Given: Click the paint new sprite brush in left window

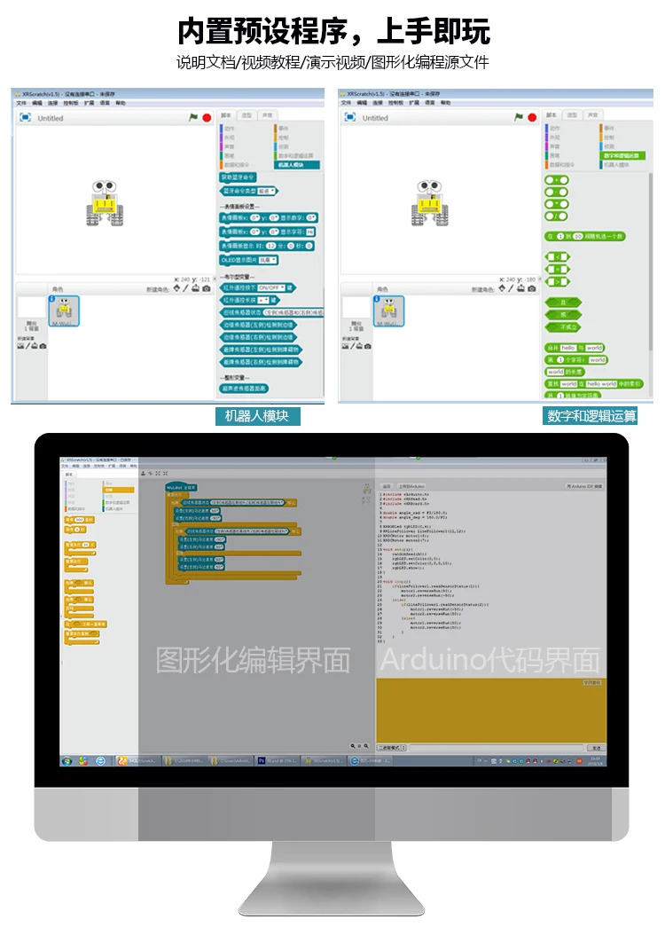Looking at the screenshot, I should point(186,288).
